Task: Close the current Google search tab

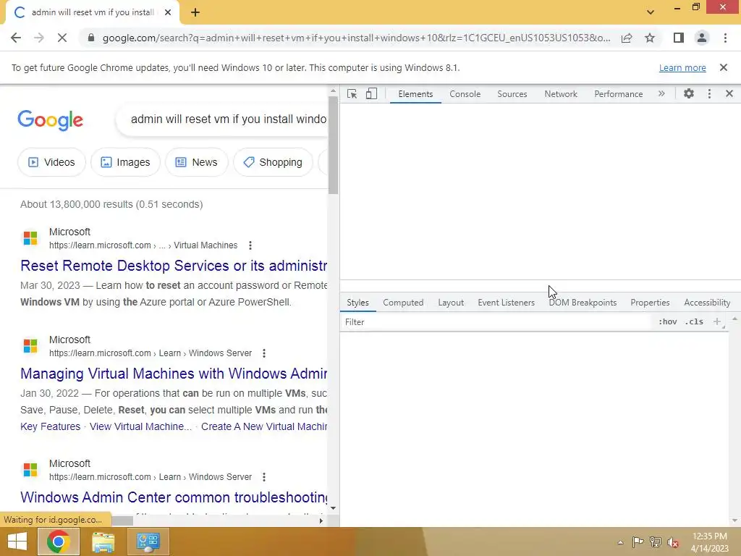Action: (168, 13)
